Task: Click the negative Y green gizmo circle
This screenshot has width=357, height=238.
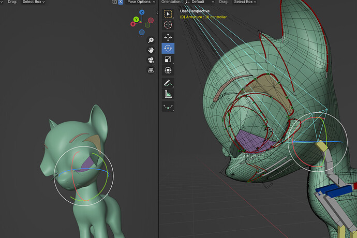Action: (147, 25)
